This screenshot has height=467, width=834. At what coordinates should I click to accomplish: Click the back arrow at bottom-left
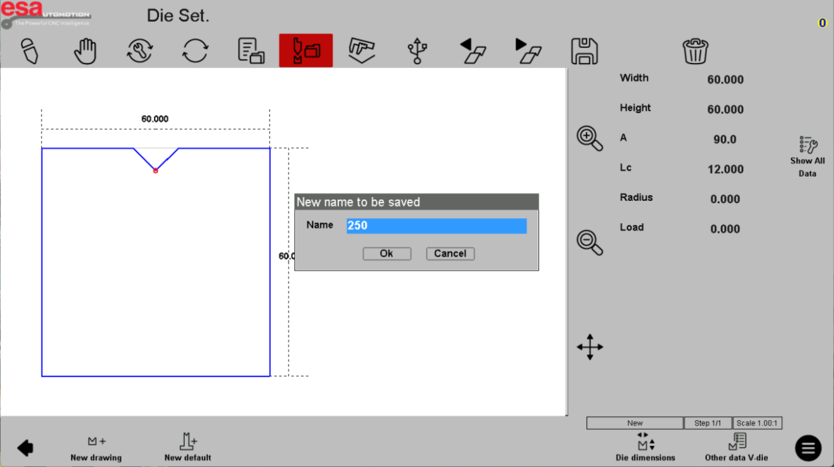26,448
